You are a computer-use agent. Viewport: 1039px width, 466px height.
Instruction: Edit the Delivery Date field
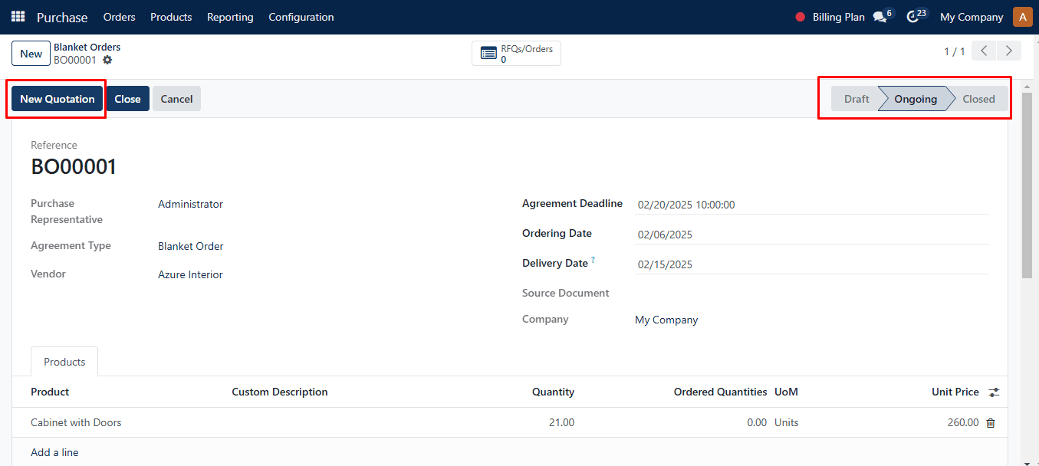813,264
